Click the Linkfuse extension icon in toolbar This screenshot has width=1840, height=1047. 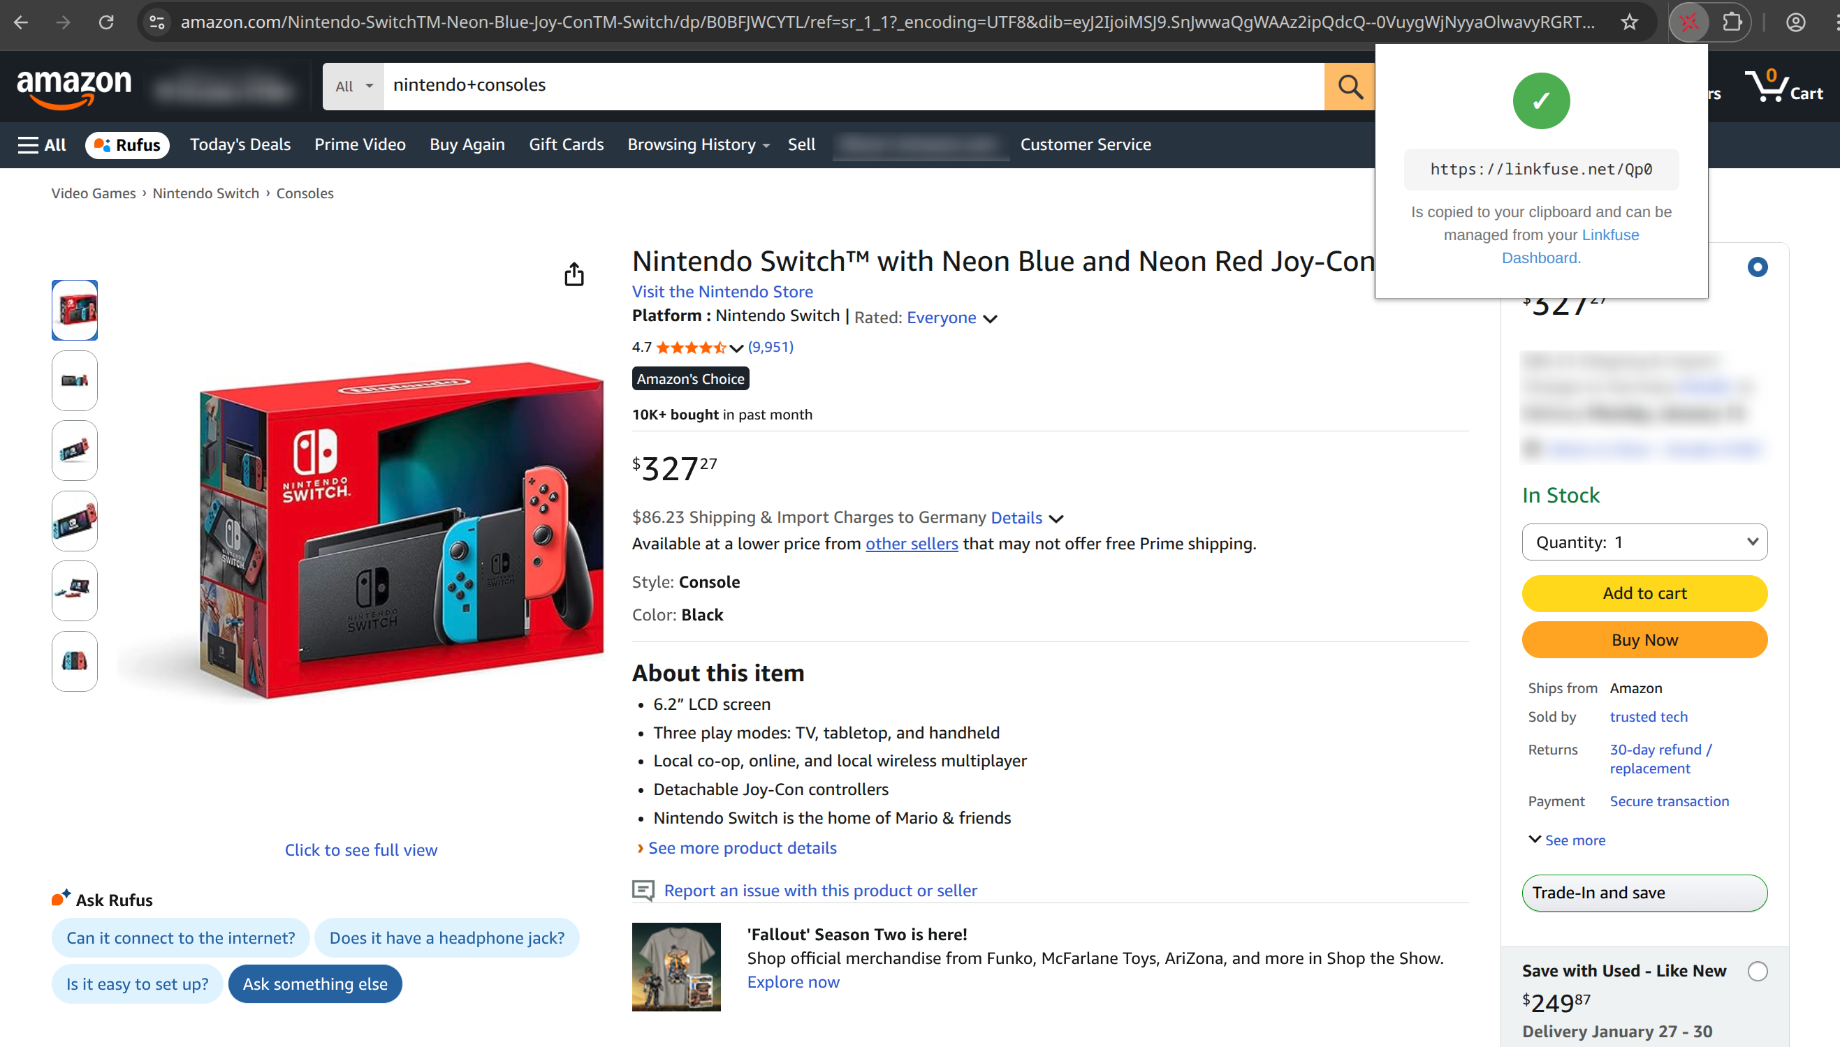point(1689,22)
